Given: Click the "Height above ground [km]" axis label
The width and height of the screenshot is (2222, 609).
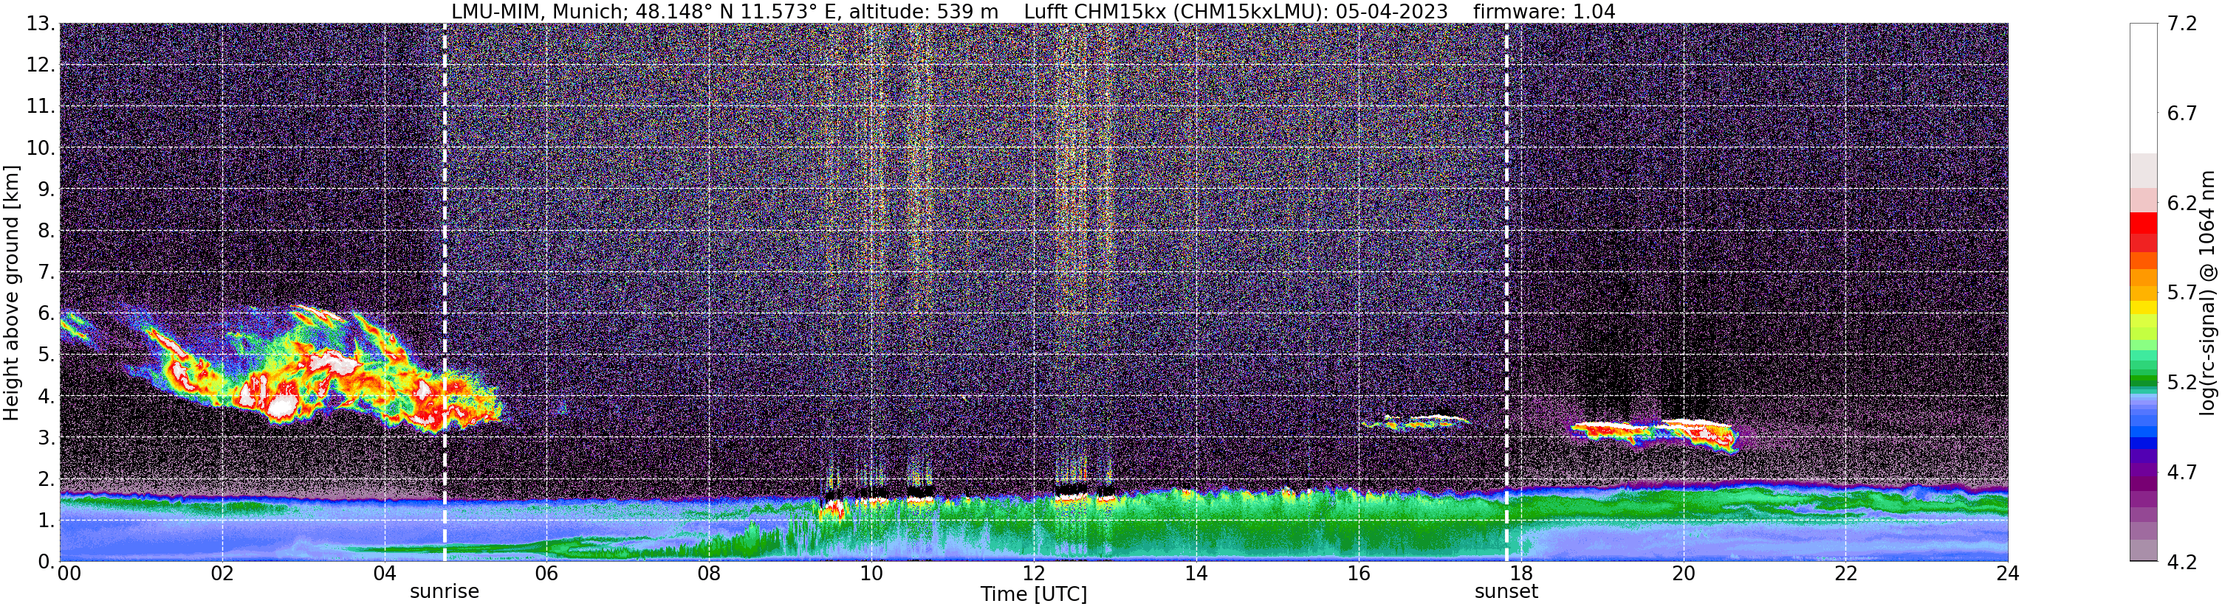Looking at the screenshot, I should tap(11, 293).
